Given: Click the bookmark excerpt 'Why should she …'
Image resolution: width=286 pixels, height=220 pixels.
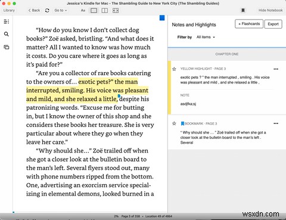Looking at the screenshot, I should click(x=223, y=138).
